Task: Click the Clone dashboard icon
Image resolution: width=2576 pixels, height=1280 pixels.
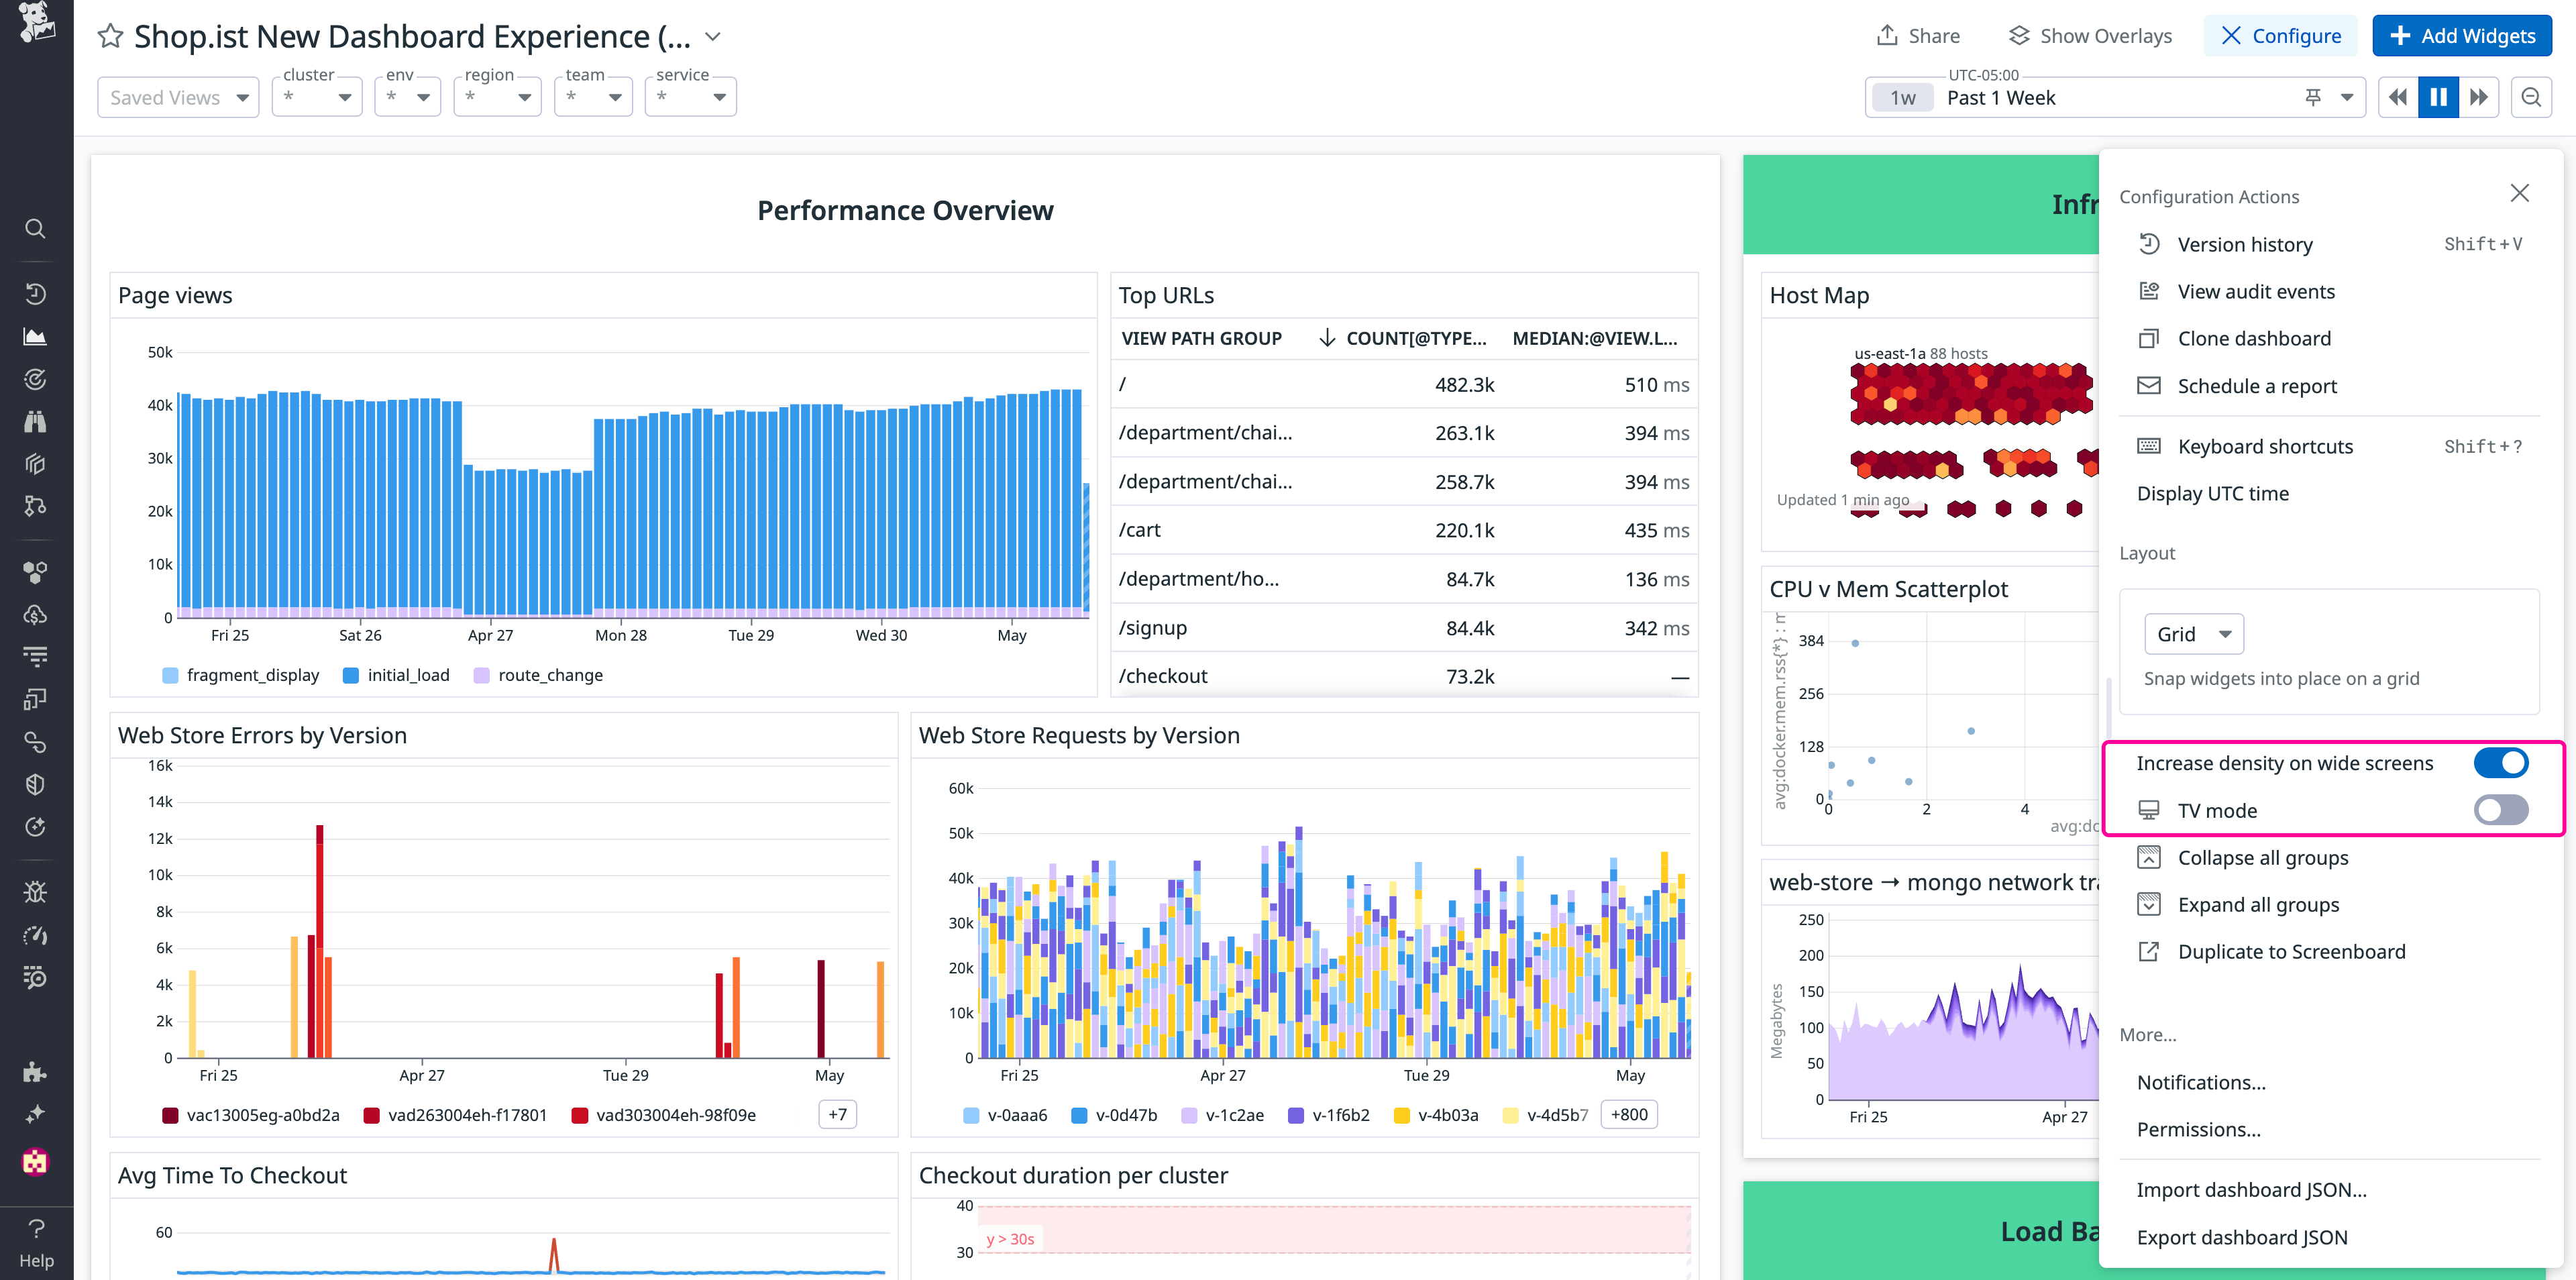Action: (x=2148, y=338)
